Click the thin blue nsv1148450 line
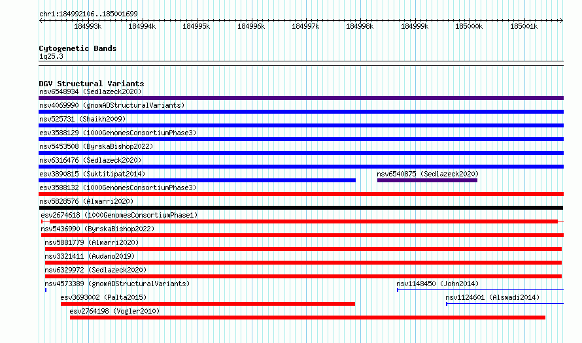Image resolution: width=582 pixels, height=343 pixels. [480, 290]
